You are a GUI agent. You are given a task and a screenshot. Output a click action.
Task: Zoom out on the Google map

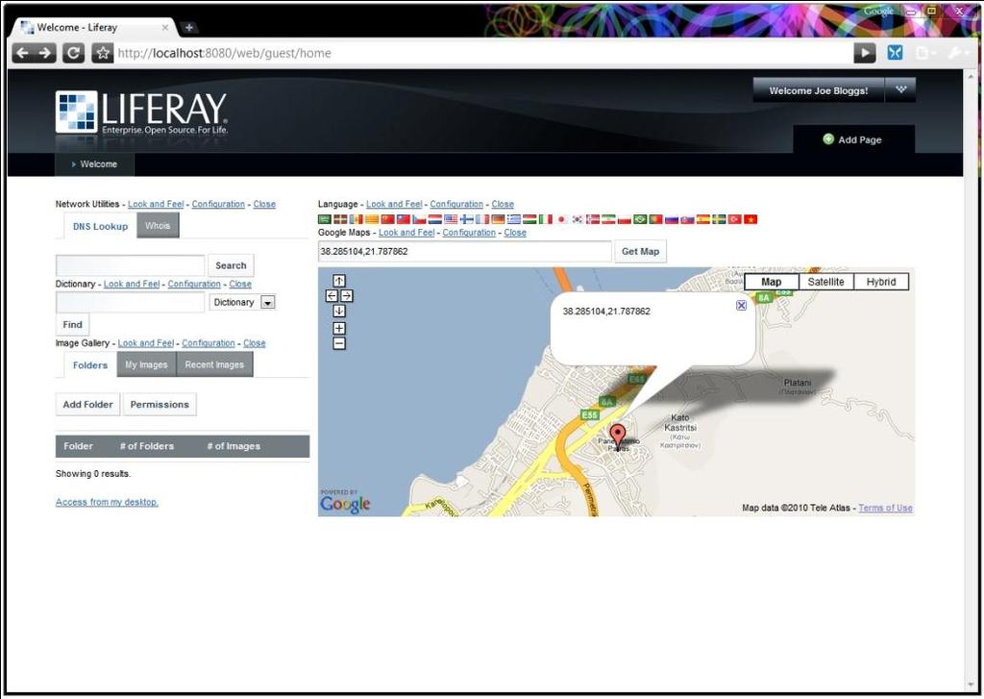[339, 343]
